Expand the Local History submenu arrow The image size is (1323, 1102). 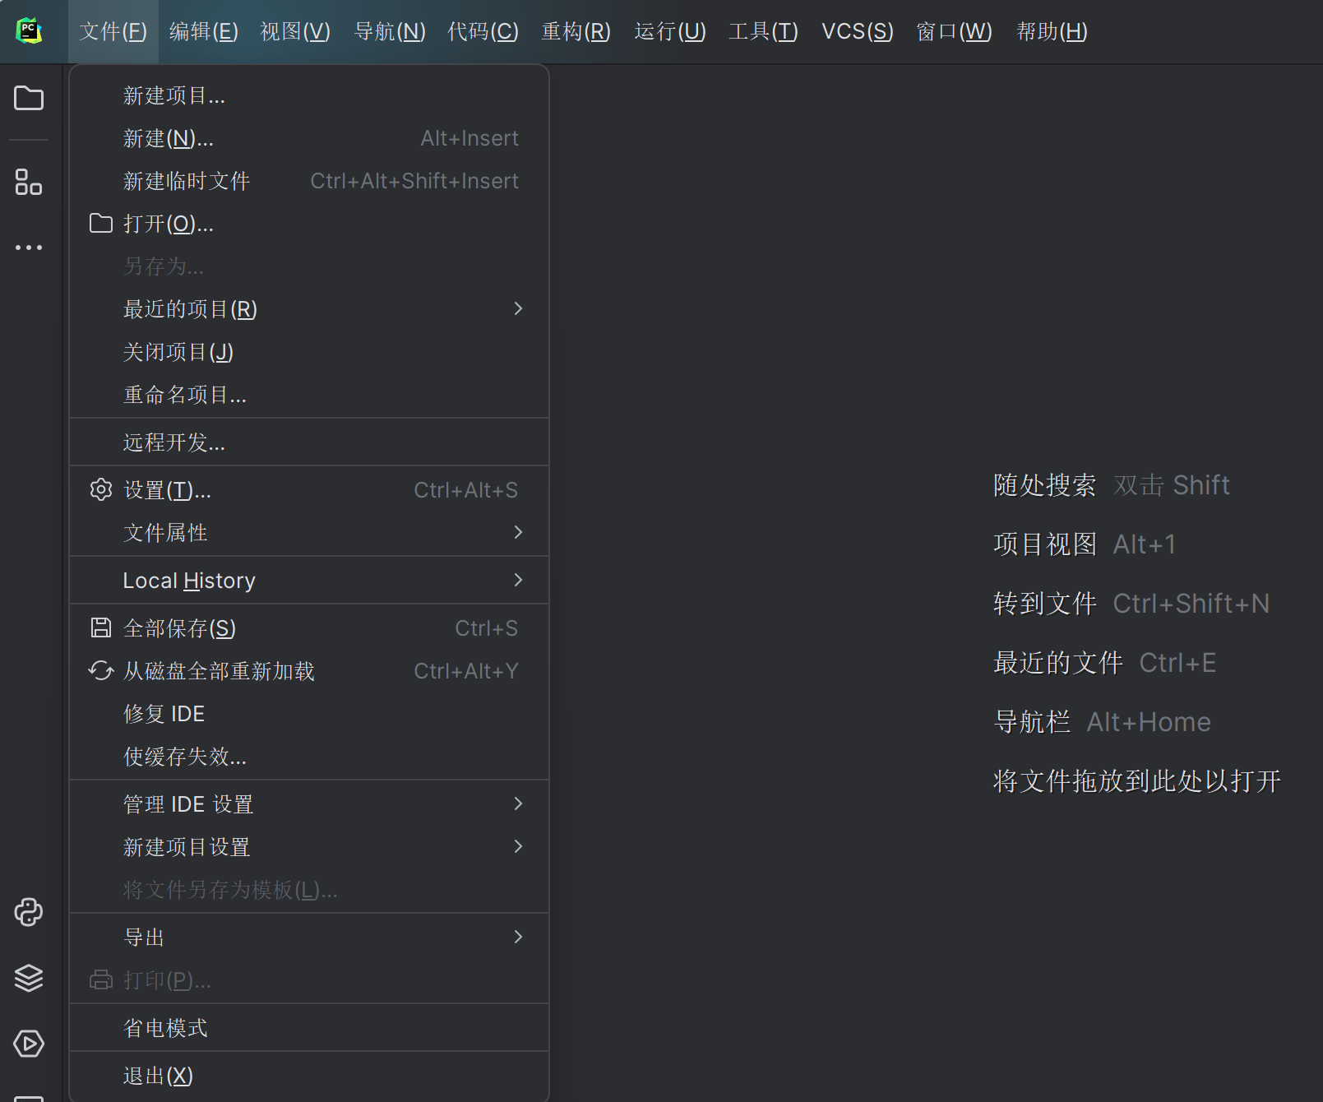pyautogui.click(x=518, y=580)
